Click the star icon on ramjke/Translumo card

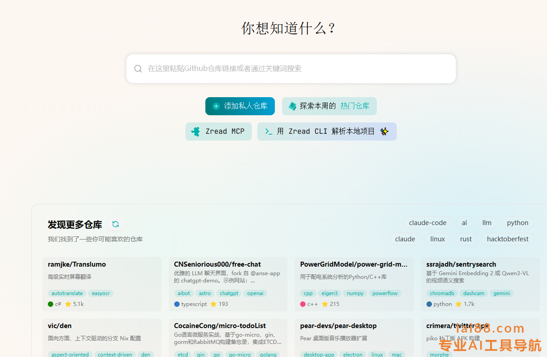[68, 304]
